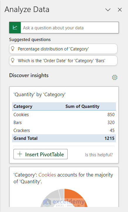Viewport: 128px width, 212px height.
Task: Click the 'Cookies' row label
Action: click(x=21, y=115)
